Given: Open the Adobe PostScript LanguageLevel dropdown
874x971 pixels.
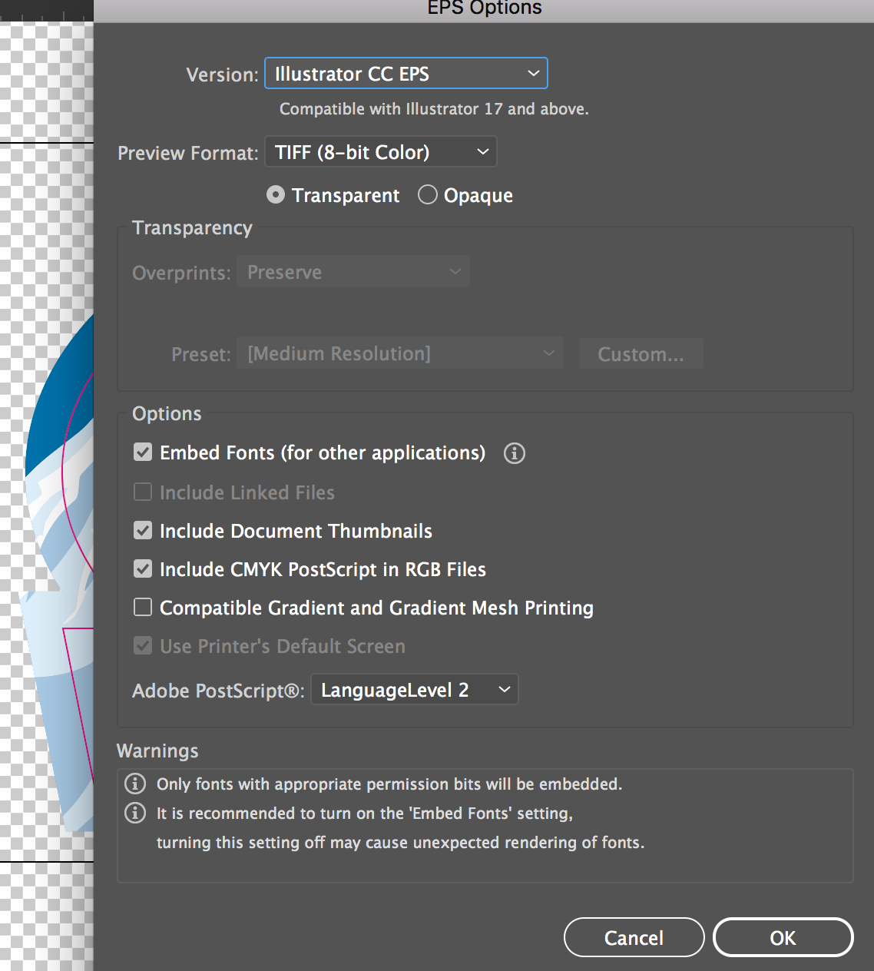Looking at the screenshot, I should [x=415, y=690].
